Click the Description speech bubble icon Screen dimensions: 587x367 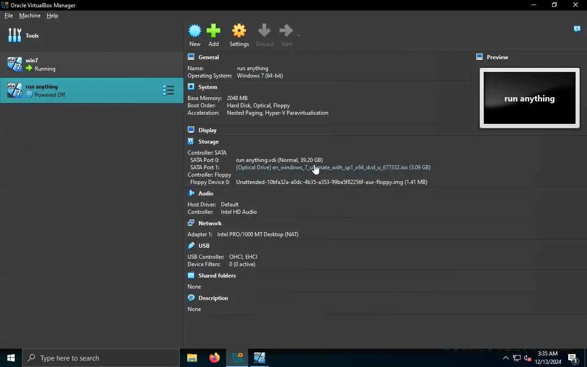191,298
